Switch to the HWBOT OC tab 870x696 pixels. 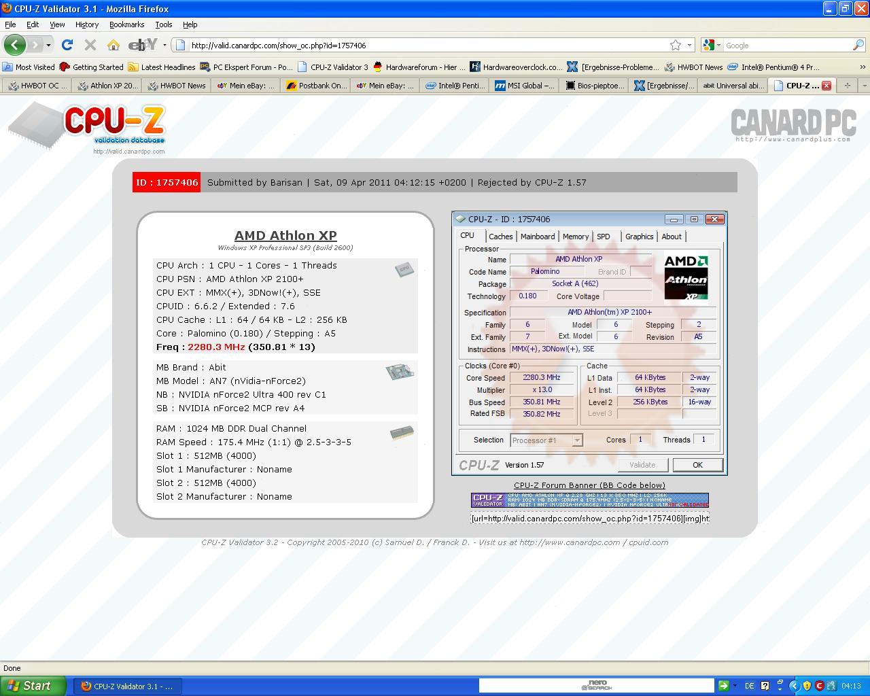coord(37,86)
